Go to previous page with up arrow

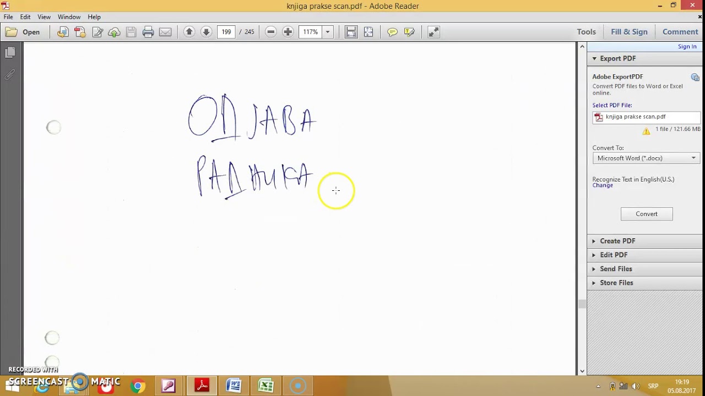pyautogui.click(x=189, y=32)
